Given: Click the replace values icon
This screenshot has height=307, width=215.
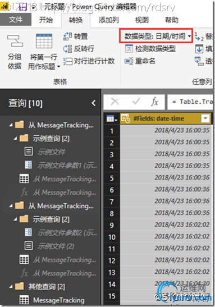Looking at the screenshot, I should pyautogui.click(x=199, y=36).
